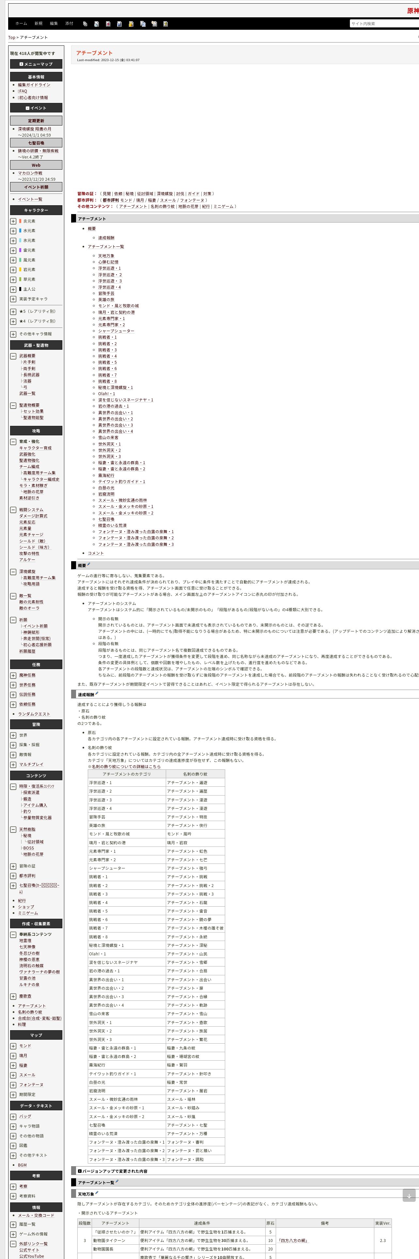The height and width of the screenshot is (1259, 419).
Task: Expand the ★5（レアリティ別）node
Action: [13, 312]
